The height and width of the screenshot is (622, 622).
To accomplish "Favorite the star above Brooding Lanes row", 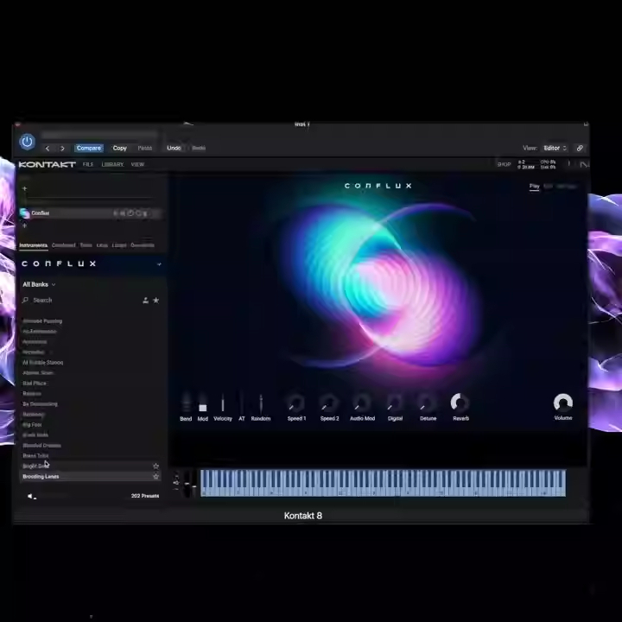I will tap(155, 466).
